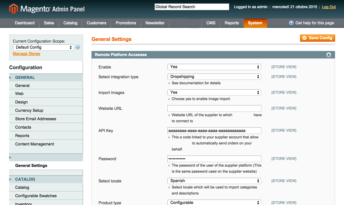Open the Enable dropdown

pos(214,67)
